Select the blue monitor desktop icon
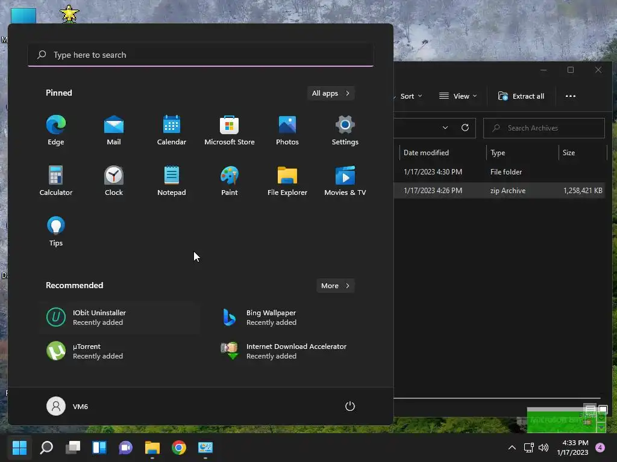 [23, 16]
